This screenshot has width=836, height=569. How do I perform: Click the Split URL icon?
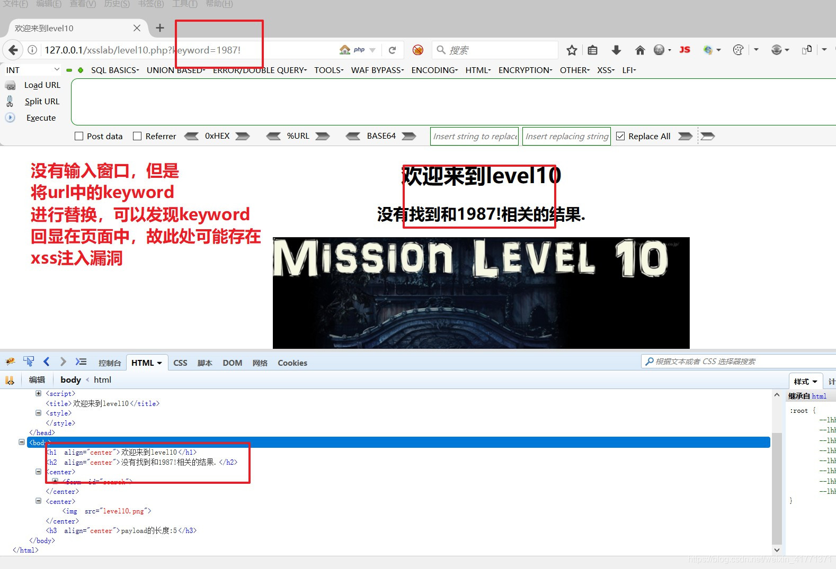coord(10,101)
